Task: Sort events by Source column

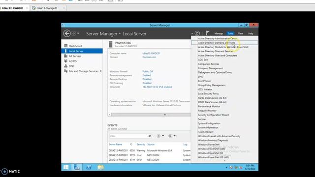Action: click(151, 144)
